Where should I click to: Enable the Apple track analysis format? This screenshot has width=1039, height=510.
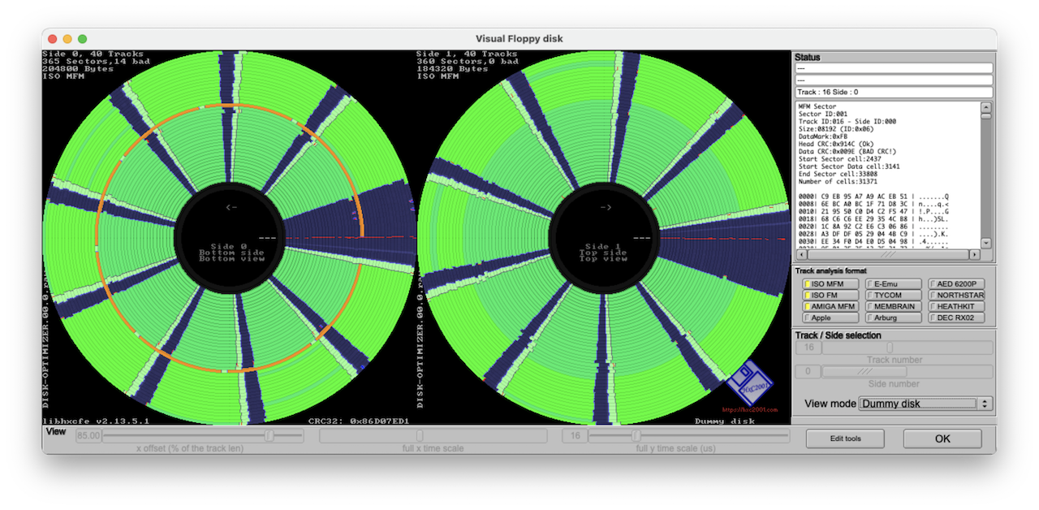pos(829,318)
